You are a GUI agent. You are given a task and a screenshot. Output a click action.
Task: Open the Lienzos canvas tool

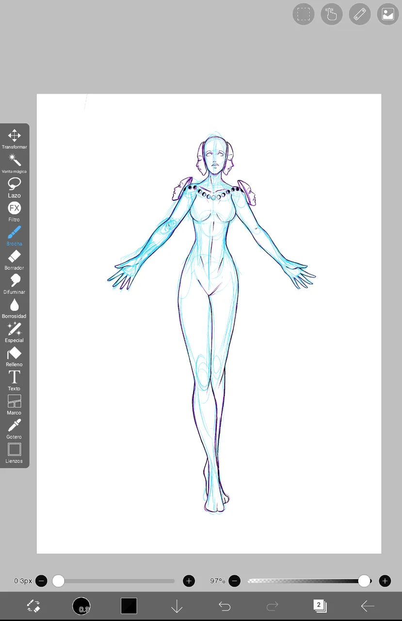pos(14,453)
